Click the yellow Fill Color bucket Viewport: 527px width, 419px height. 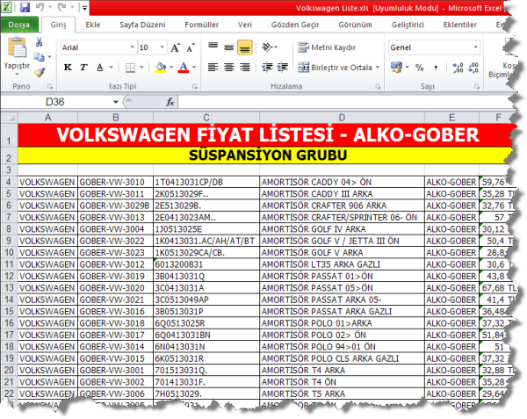click(x=161, y=68)
